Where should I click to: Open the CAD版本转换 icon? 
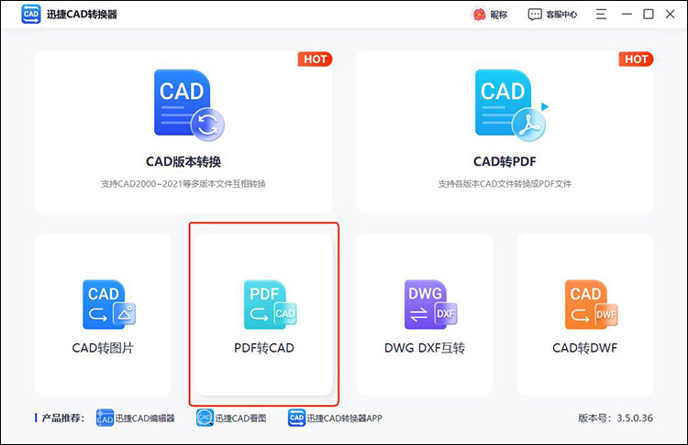[x=189, y=105]
